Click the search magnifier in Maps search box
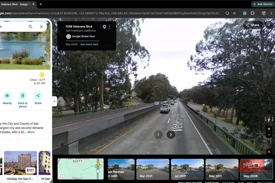 31,27
